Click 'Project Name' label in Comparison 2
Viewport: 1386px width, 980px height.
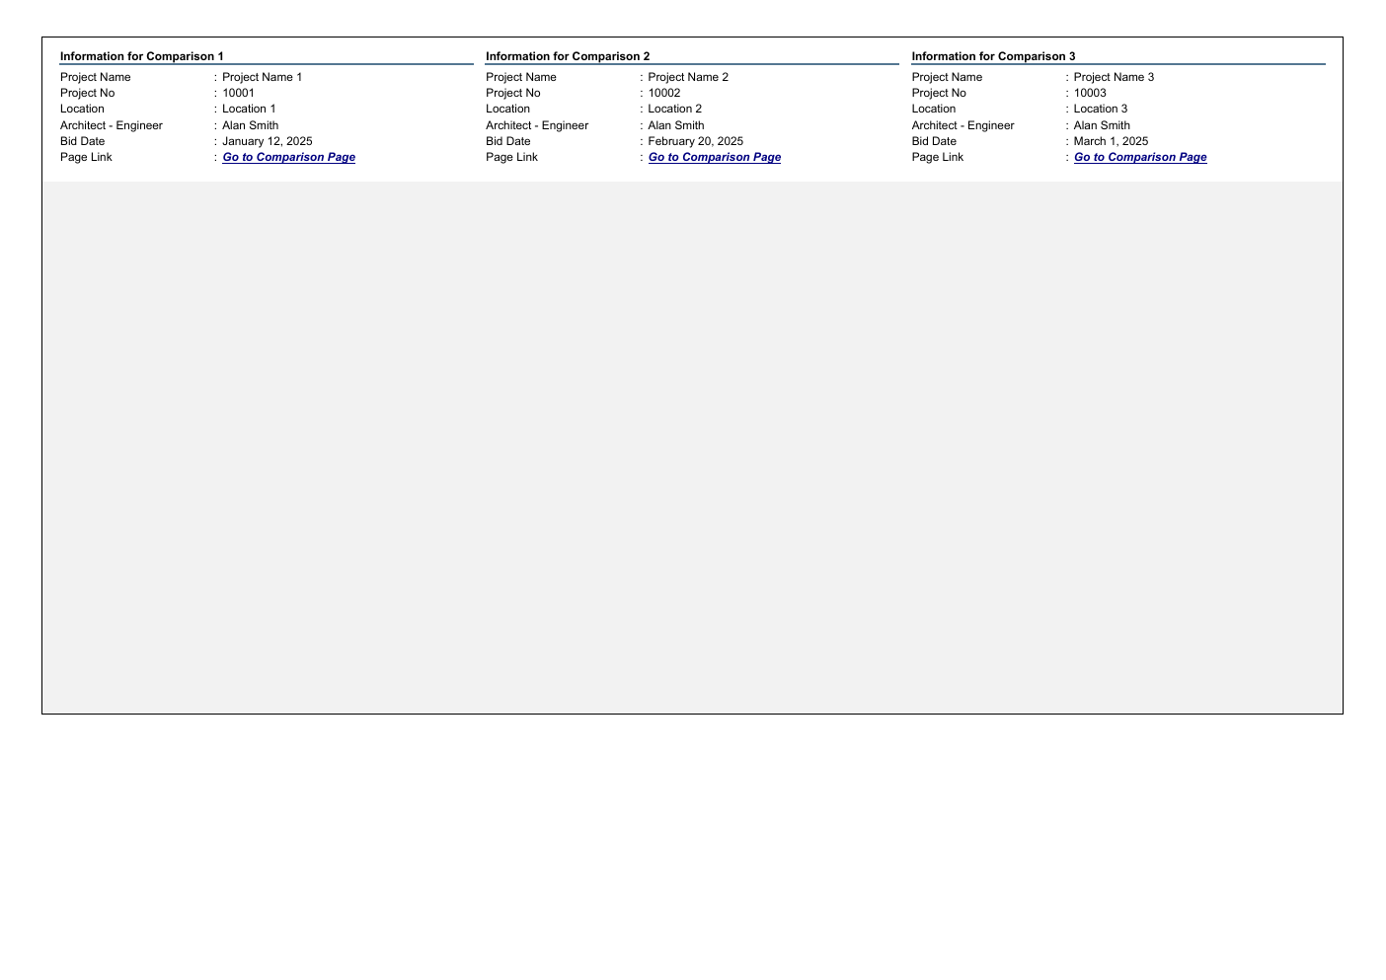pyautogui.click(x=521, y=78)
